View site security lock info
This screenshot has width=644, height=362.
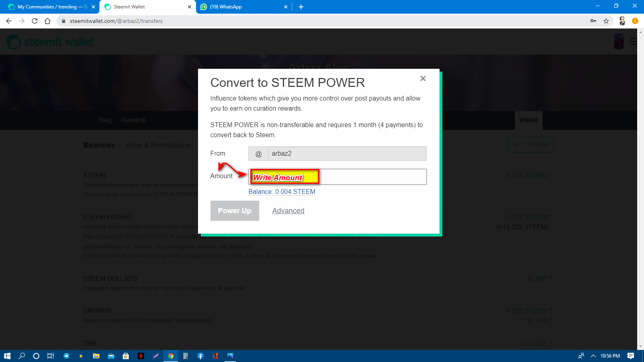click(63, 21)
